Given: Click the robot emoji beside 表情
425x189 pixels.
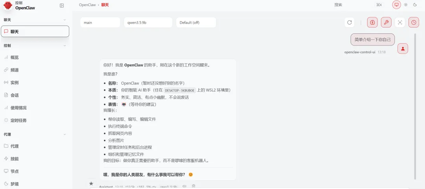Looking at the screenshot, I should point(124,104).
